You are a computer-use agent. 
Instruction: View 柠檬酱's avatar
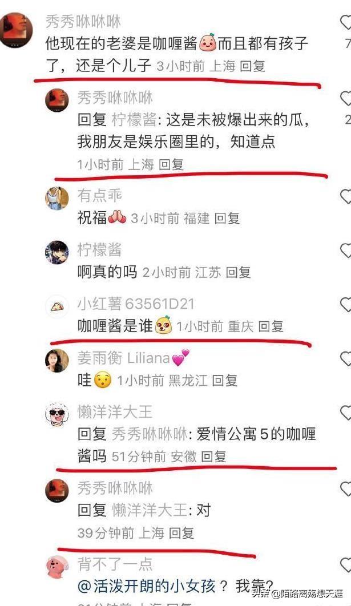tap(57, 252)
